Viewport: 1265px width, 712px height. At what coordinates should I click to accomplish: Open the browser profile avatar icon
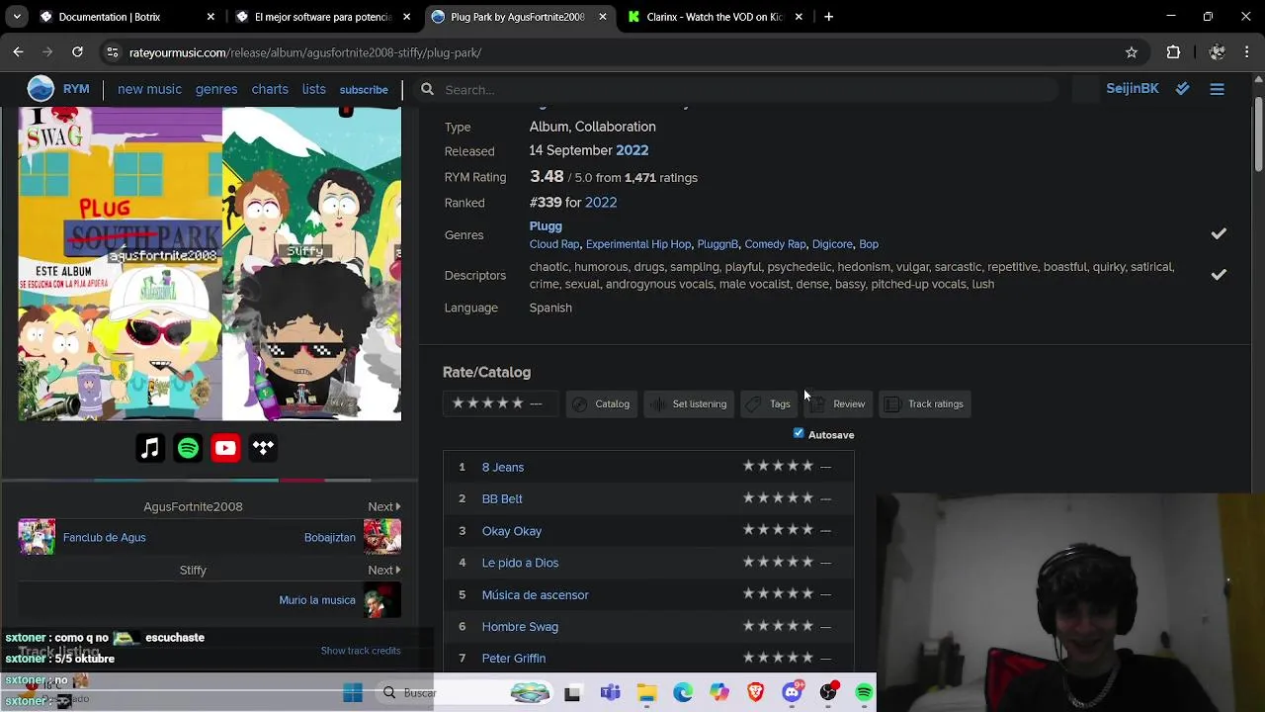click(1217, 52)
